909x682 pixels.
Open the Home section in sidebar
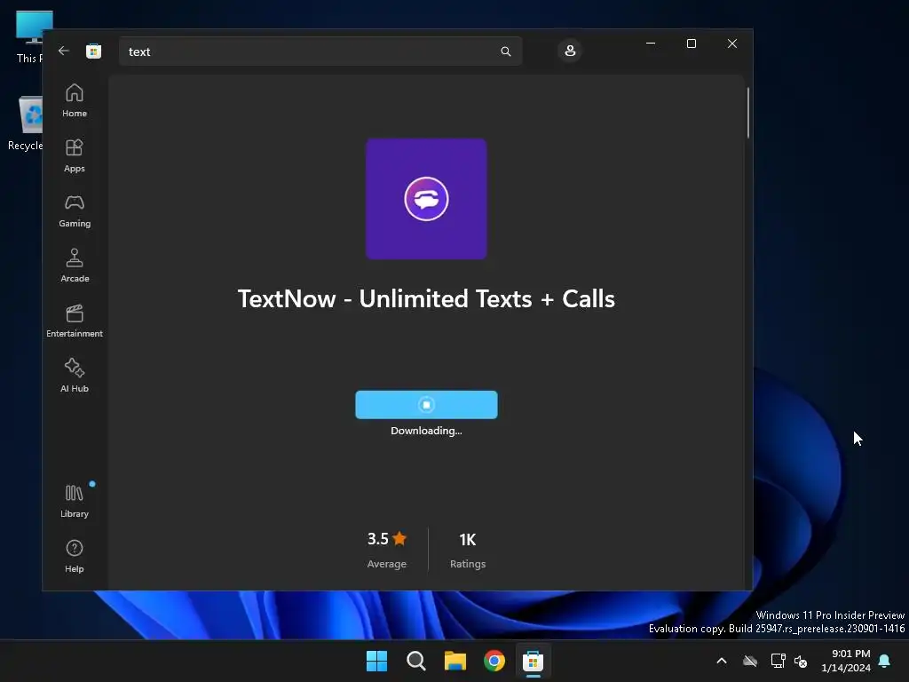pos(75,101)
